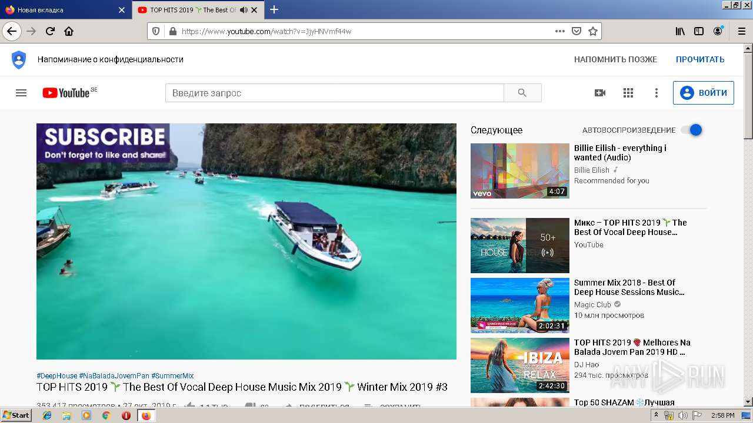
Task: Click Recommended for you text
Action: point(612,181)
